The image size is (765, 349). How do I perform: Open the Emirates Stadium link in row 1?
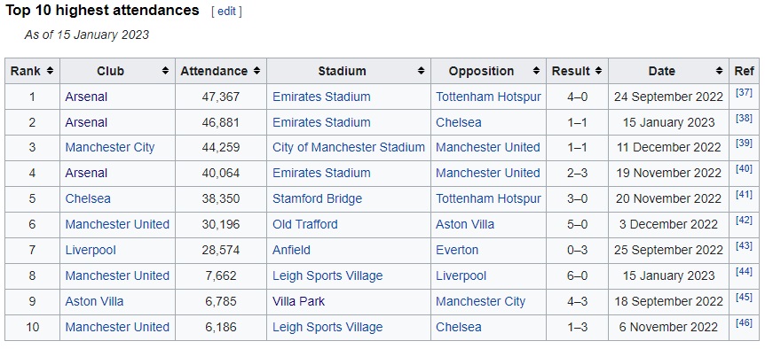click(321, 97)
